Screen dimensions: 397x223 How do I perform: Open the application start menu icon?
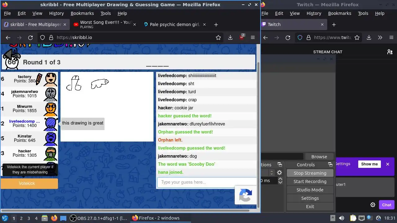pos(5,218)
